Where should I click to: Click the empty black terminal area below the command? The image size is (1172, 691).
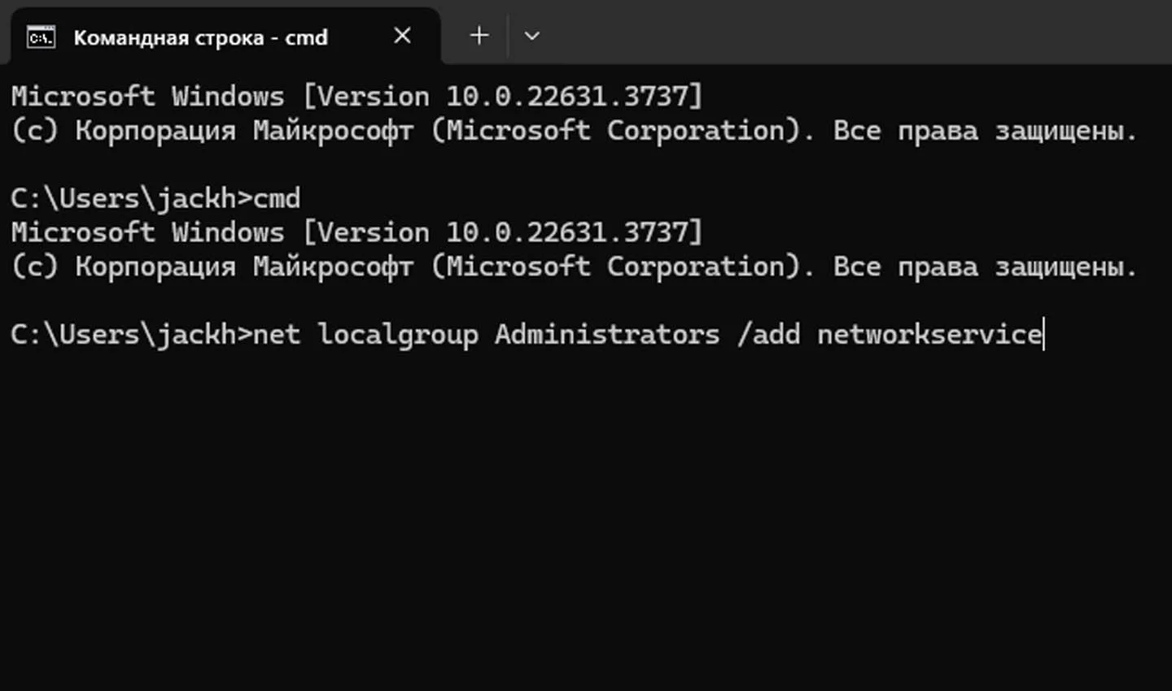point(586,520)
